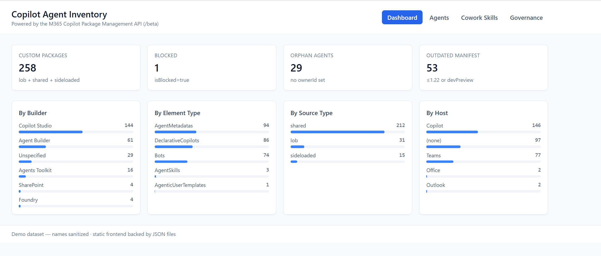Click the Teams host row
The image size is (601, 256).
coord(484,158)
